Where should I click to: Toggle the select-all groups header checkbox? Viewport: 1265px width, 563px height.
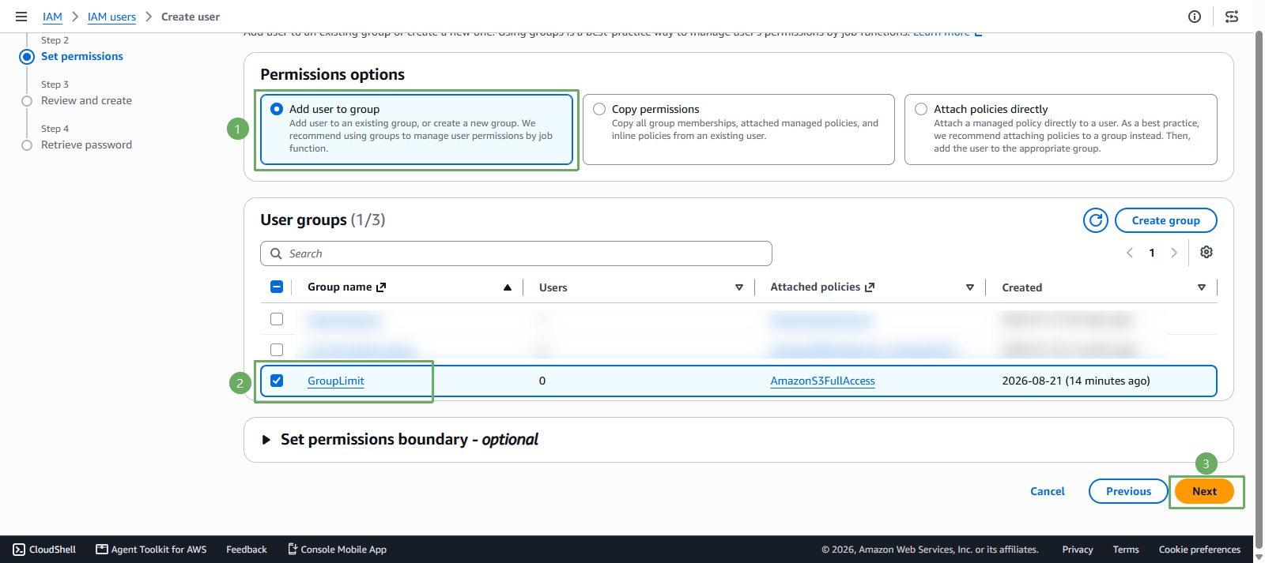coord(277,287)
